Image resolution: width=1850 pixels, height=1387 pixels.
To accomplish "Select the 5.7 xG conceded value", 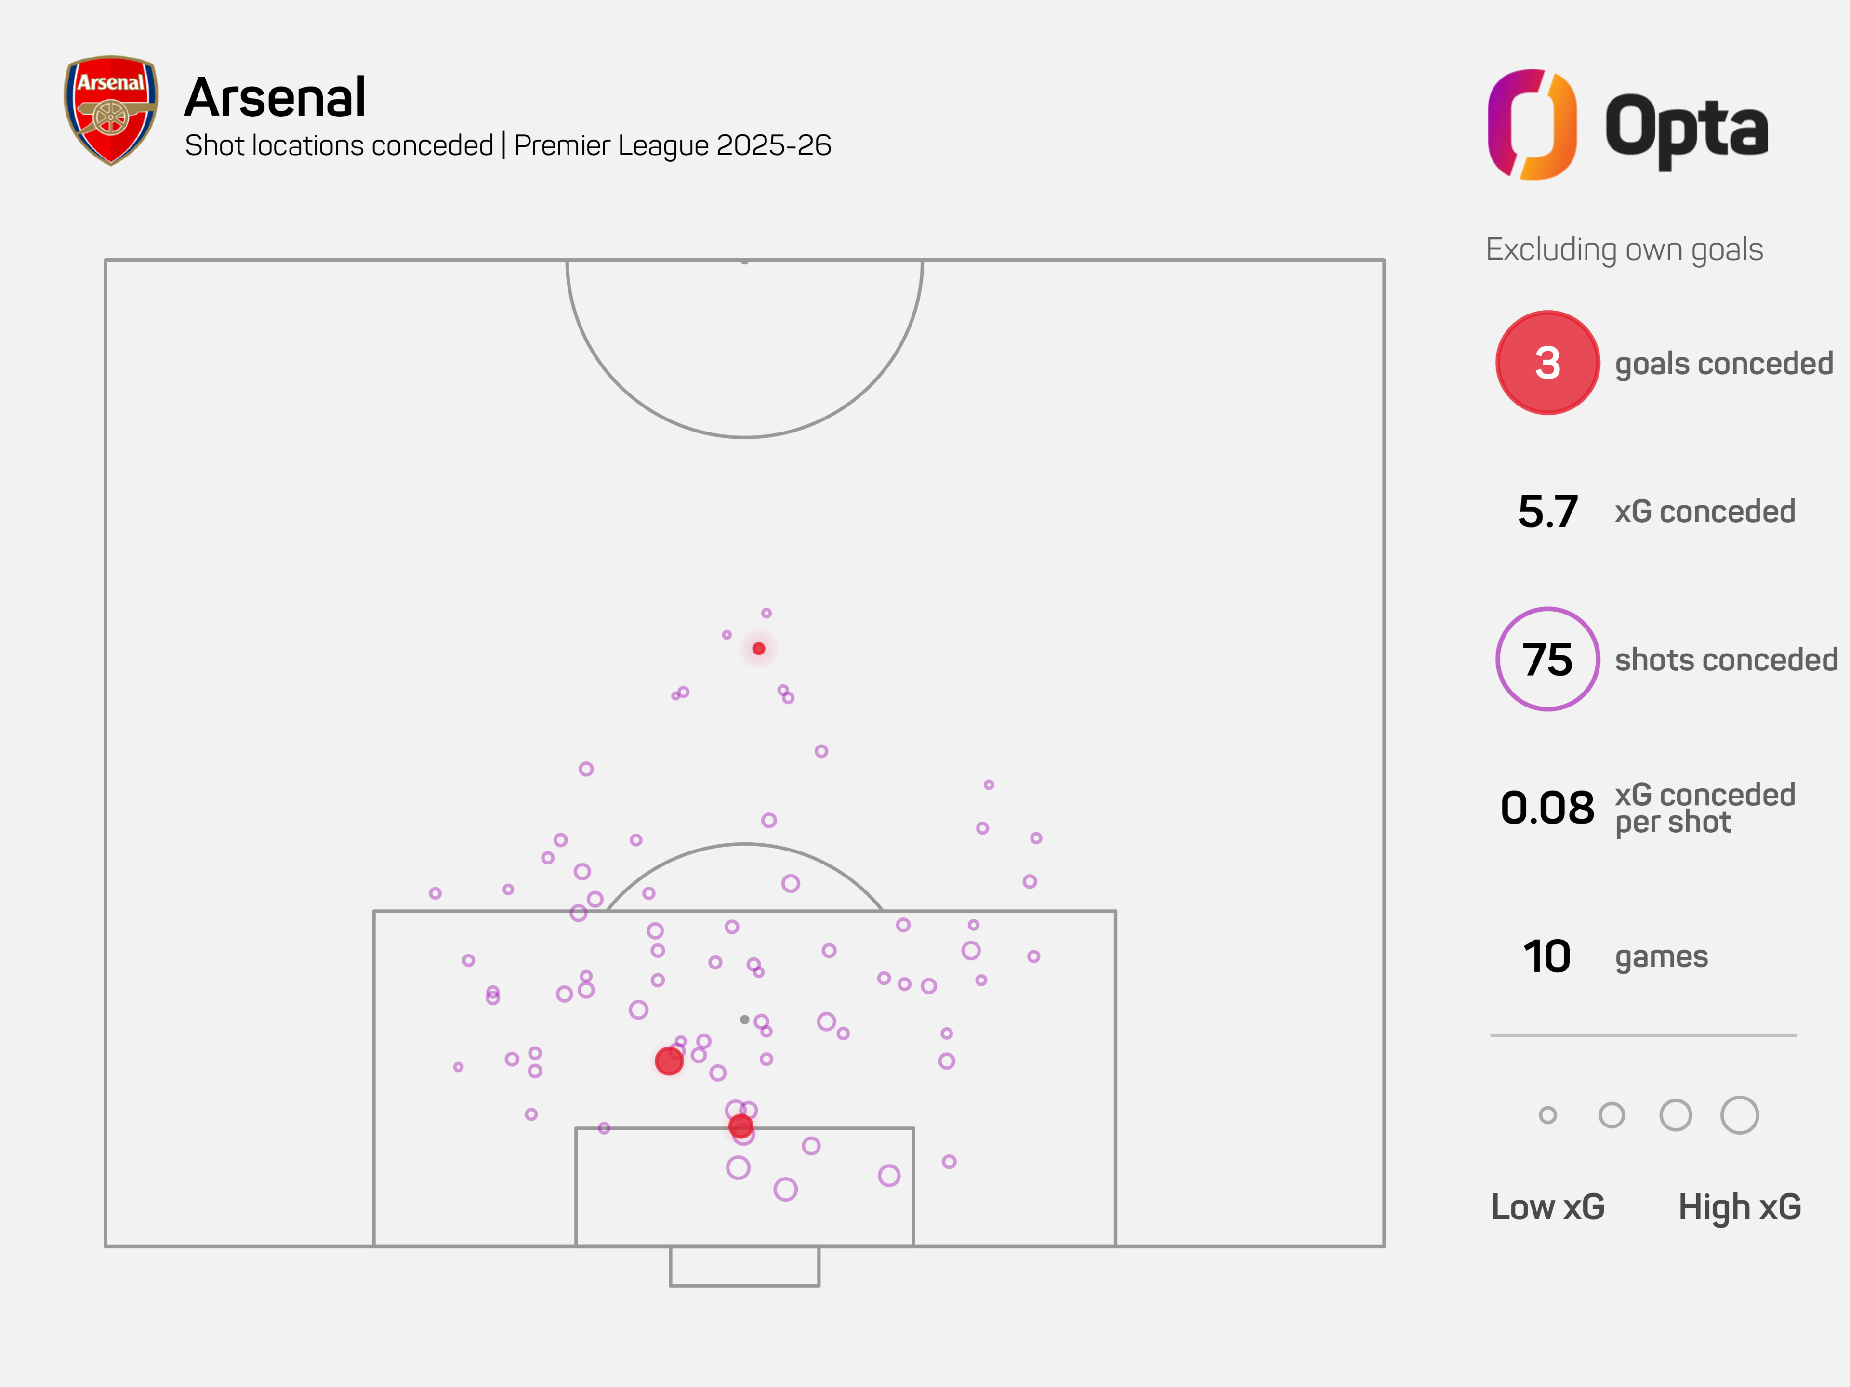I will [x=1547, y=511].
